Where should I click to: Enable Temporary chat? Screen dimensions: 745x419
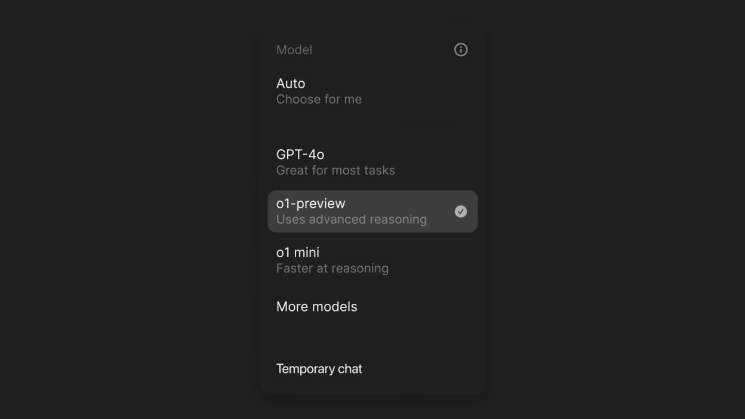click(372, 369)
